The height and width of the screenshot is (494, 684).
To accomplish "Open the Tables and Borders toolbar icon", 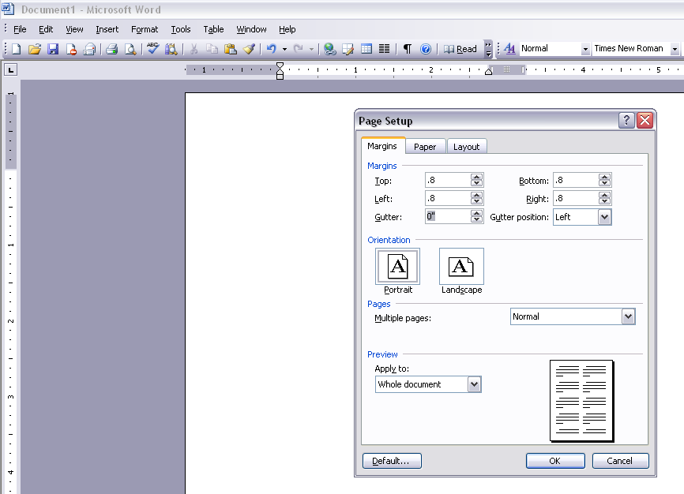I will point(348,49).
